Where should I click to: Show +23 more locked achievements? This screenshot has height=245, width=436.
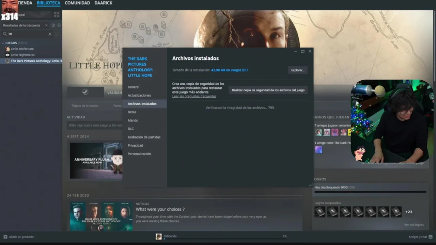(x=409, y=212)
